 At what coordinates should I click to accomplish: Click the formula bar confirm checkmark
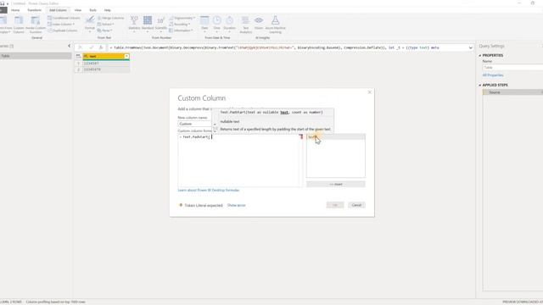pos(91,47)
